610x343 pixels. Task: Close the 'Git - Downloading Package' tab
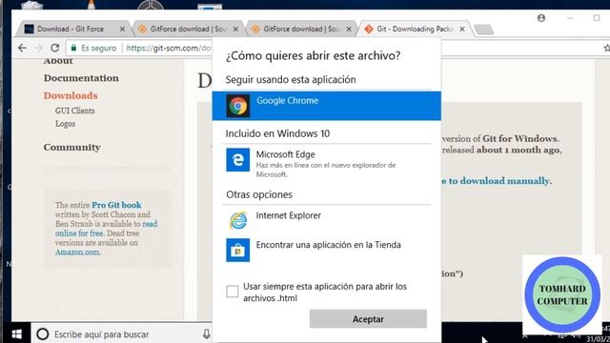point(462,30)
